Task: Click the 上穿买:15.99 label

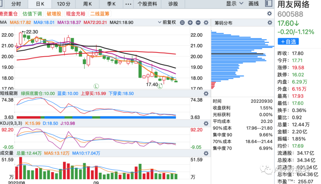Action: pyautogui.click(x=93, y=93)
